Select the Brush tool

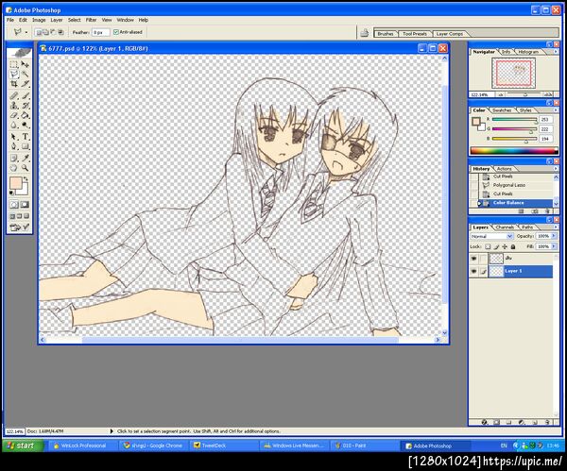25,96
